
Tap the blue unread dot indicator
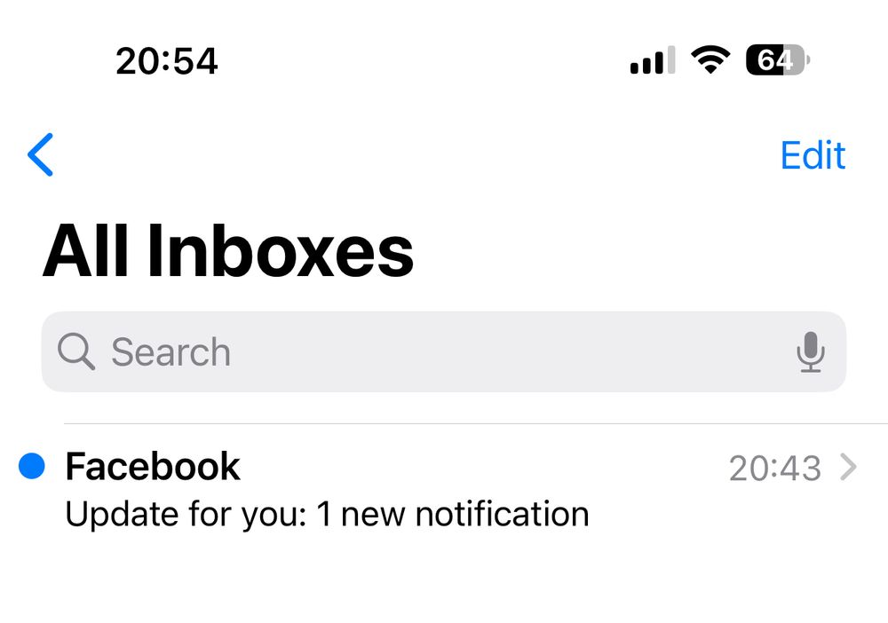point(32,466)
